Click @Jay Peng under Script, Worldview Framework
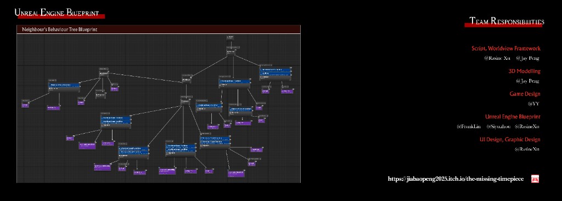This screenshot has height=201, width=562. coord(527,58)
